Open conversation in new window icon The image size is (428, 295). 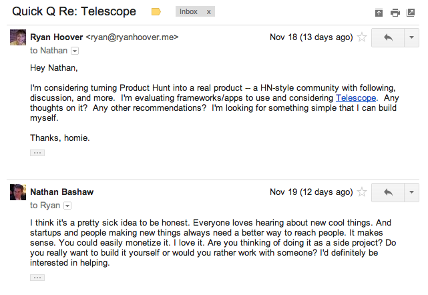click(x=411, y=13)
